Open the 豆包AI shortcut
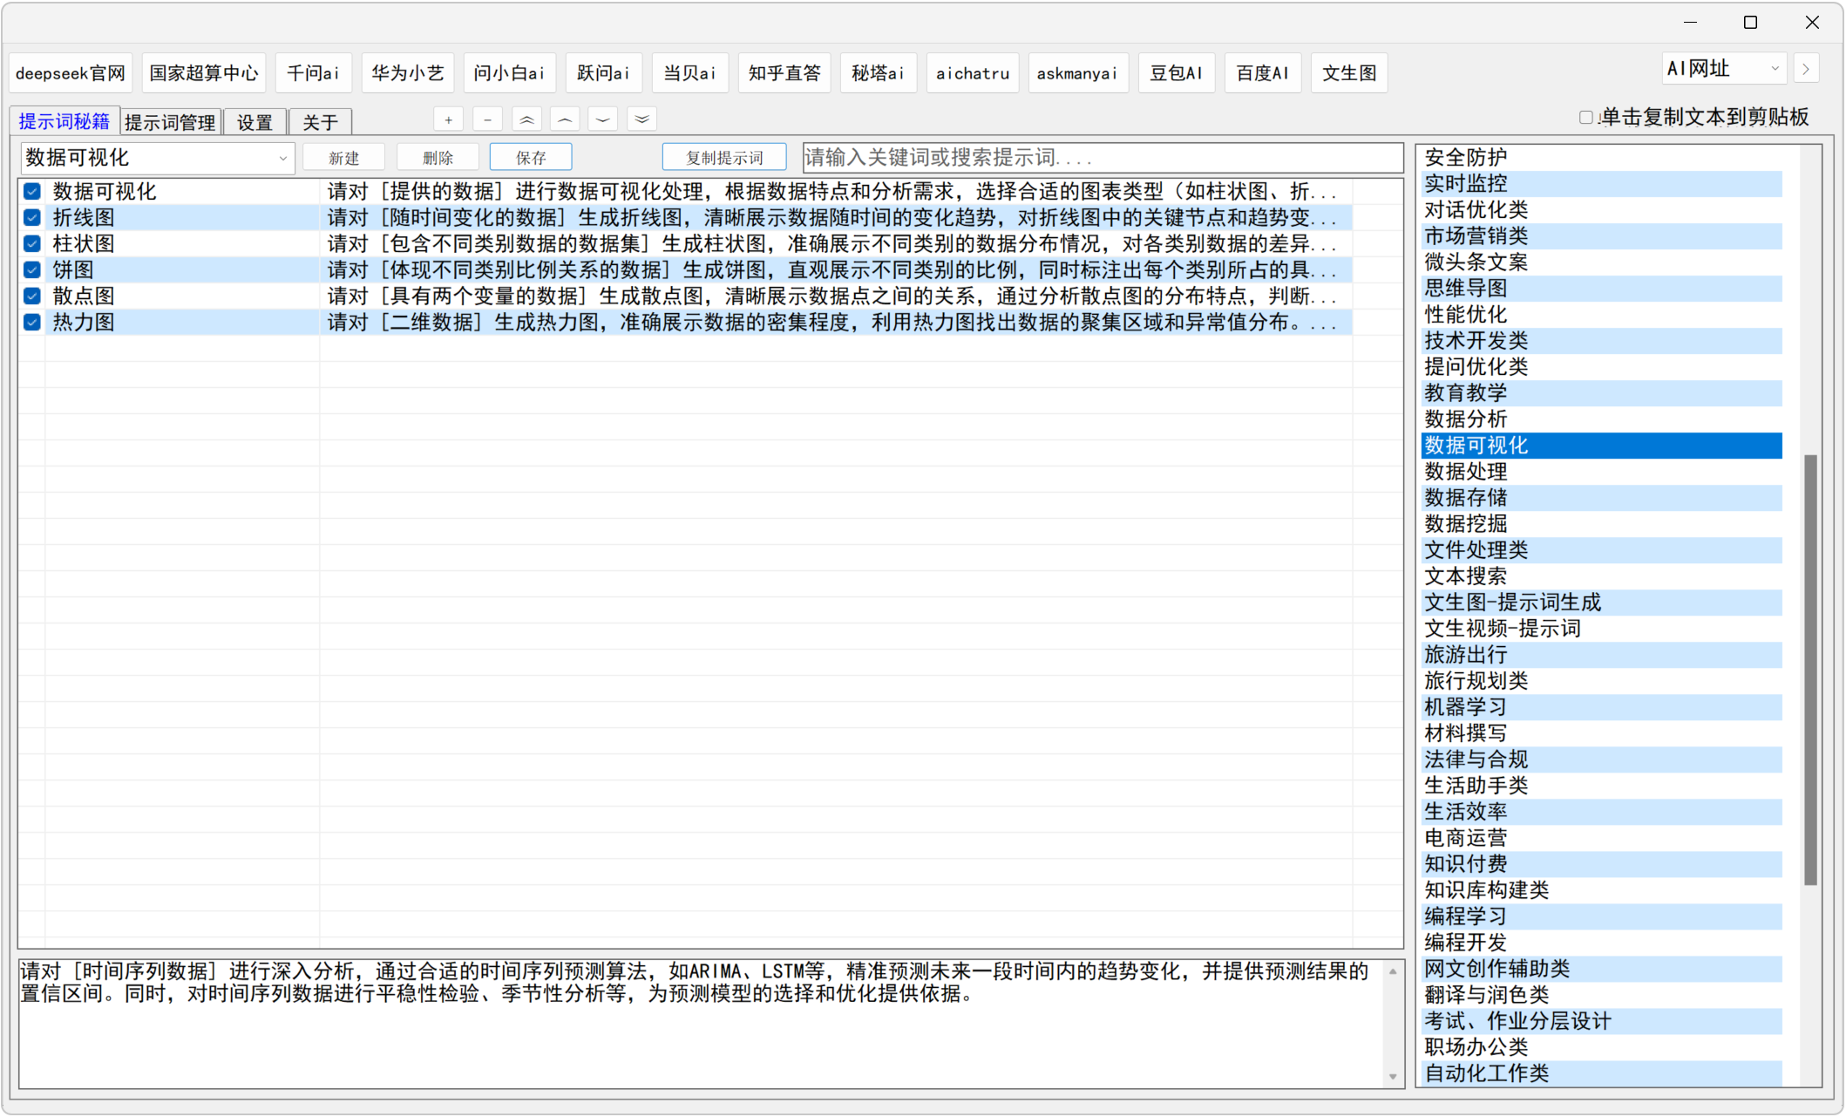This screenshot has height=1117, width=1846. [x=1177, y=73]
